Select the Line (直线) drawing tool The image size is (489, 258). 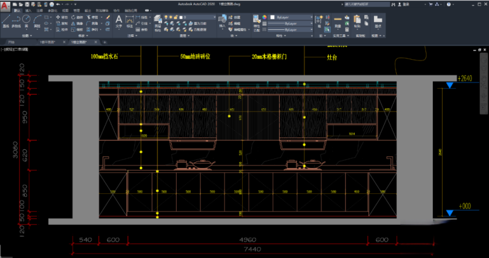pos(6,20)
